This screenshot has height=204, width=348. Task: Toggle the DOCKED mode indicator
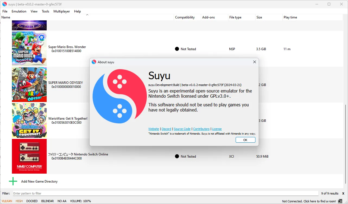32,201
